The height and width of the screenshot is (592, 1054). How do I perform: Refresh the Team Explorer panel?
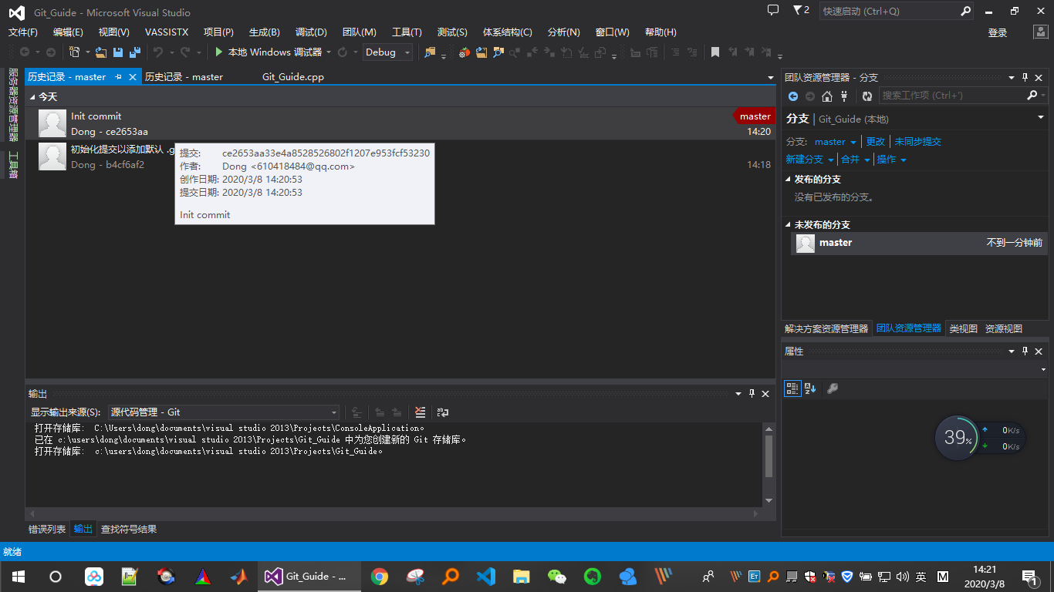click(x=867, y=96)
